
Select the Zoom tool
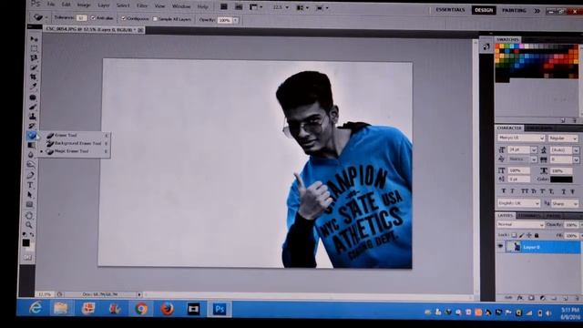click(28, 225)
